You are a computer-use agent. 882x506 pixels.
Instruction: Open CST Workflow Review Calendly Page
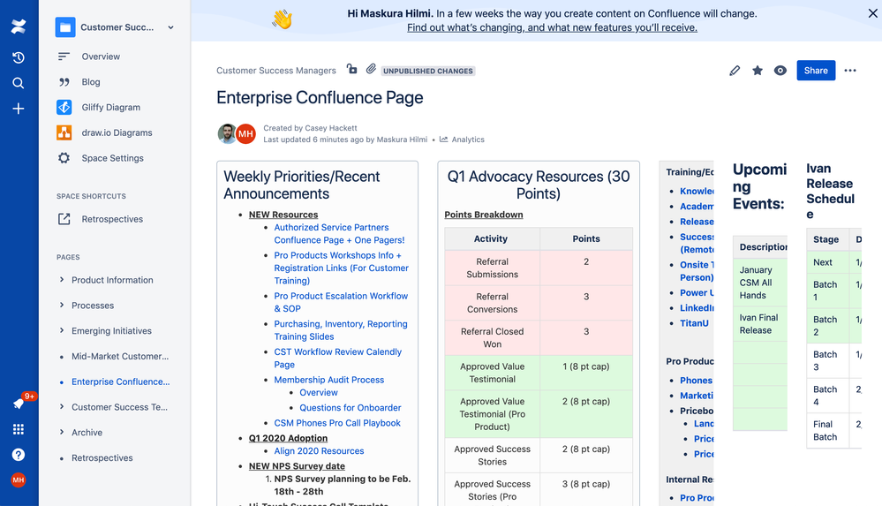point(337,358)
